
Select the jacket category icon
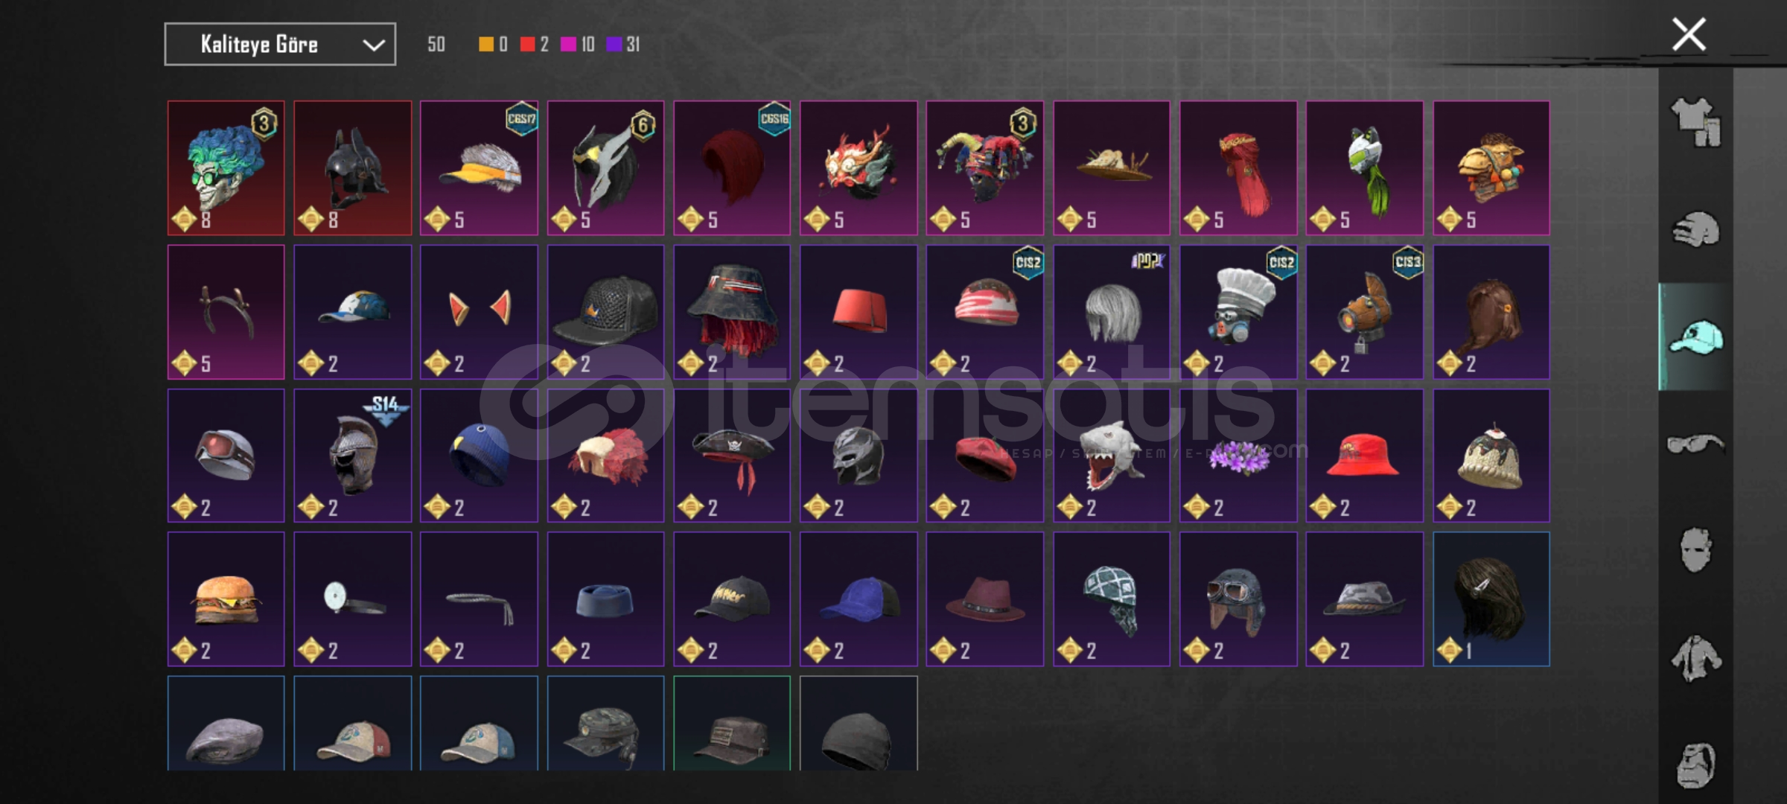tap(1695, 659)
